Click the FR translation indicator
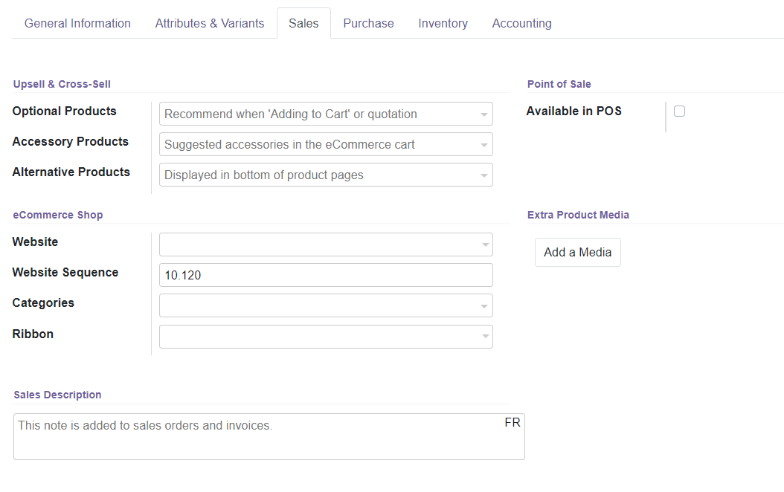The image size is (784, 492). (x=512, y=421)
